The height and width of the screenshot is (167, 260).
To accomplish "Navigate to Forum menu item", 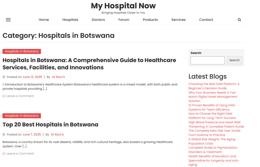I will point(124,20).
